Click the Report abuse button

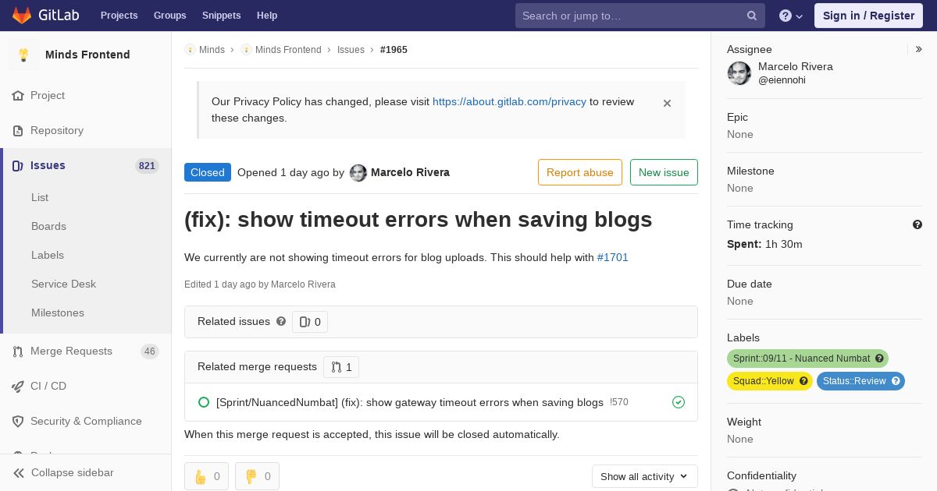[x=580, y=172]
